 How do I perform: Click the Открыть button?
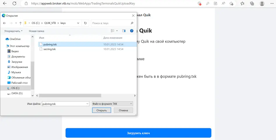102,110
